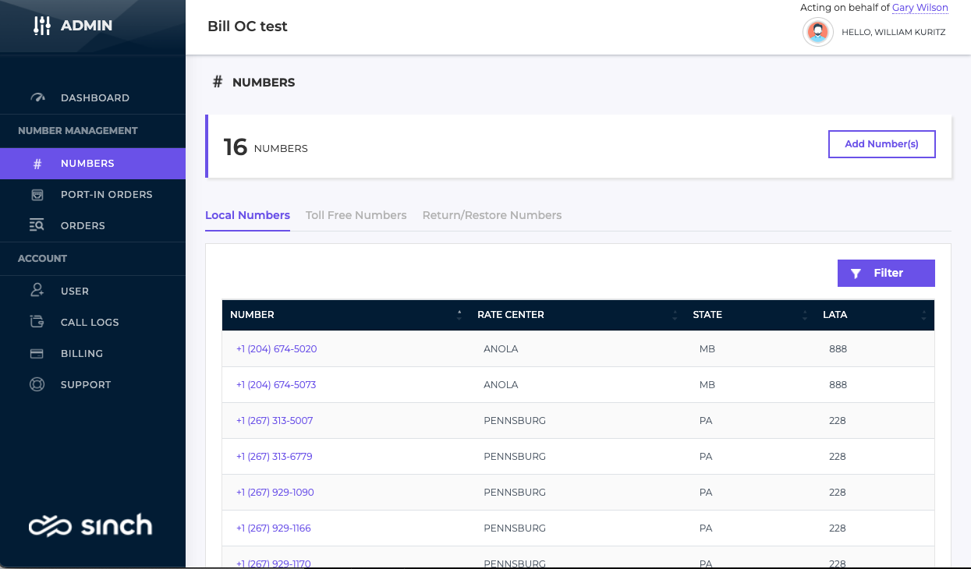Open the Filter button
This screenshot has width=971, height=569.
(885, 273)
